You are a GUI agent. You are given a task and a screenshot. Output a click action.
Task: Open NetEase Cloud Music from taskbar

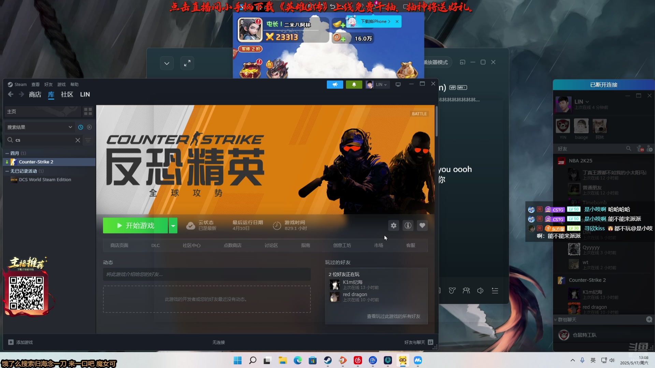point(358,360)
